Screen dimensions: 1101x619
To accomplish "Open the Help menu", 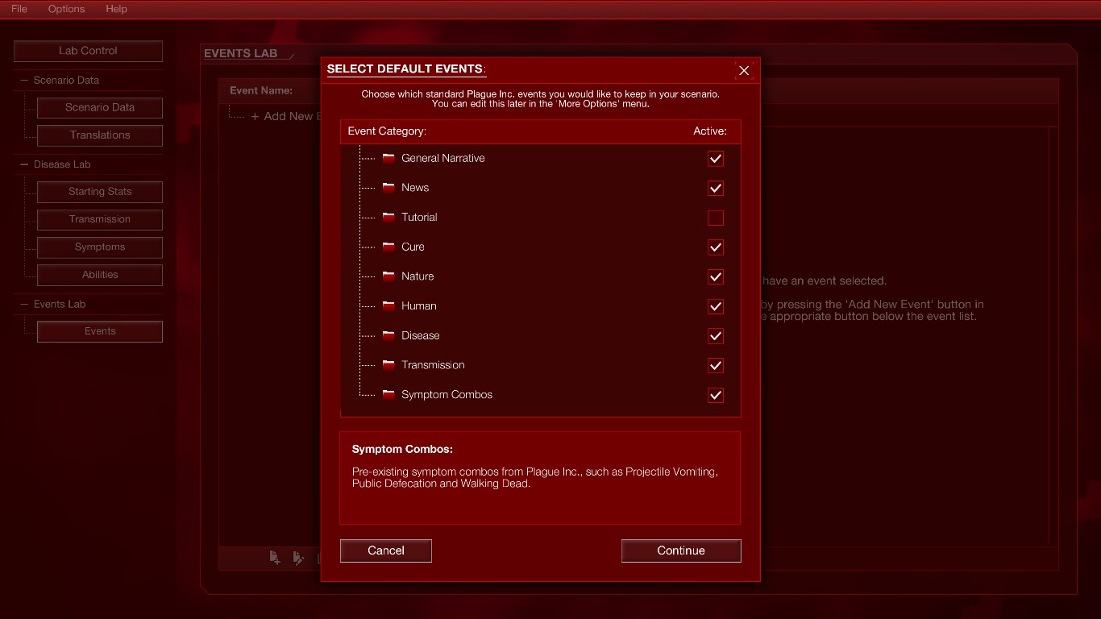I will coord(116,9).
